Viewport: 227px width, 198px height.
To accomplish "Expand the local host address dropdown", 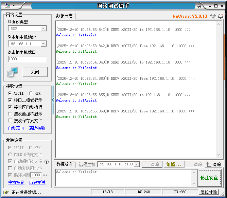I will 43,44.
